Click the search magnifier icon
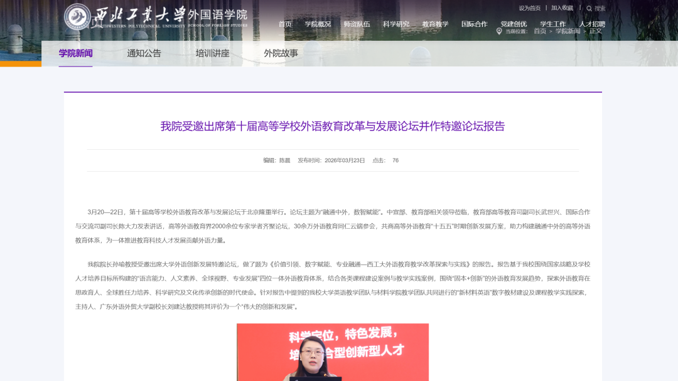Image resolution: width=678 pixels, height=381 pixels. point(589,8)
